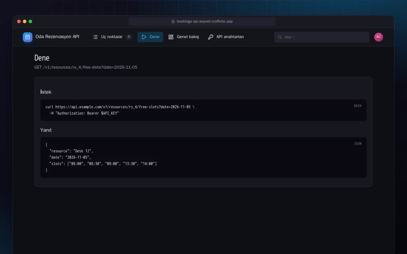Viewport: 407px width, 254px height.
Task: Click the JSON language label
Action: pyautogui.click(x=358, y=144)
